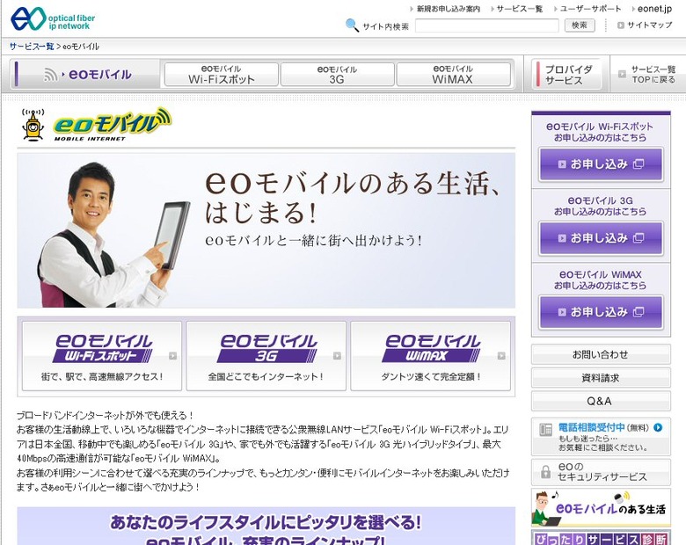Click the お問い合わせ button
686x545 pixels.
click(x=601, y=354)
